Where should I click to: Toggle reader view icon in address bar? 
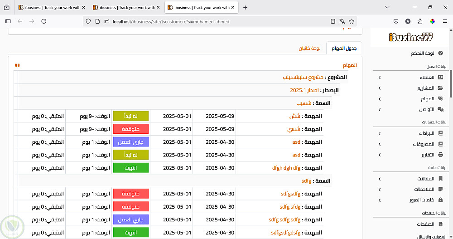(x=333, y=21)
